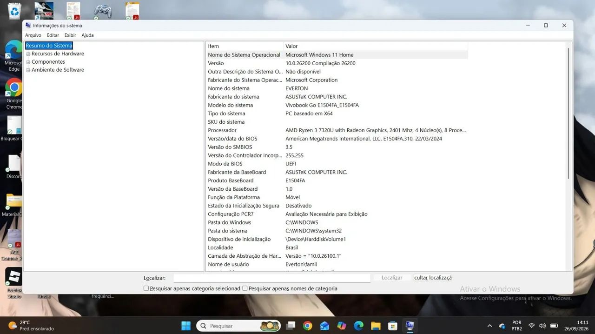Expand the Componentes tree node
This screenshot has width=595, height=334.
pyautogui.click(x=28, y=62)
